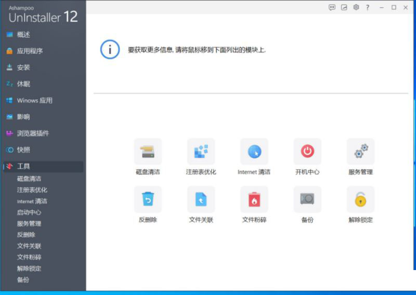The height and width of the screenshot is (295, 416).
Task: Open the 备份 safe backup tile icon
Action: pyautogui.click(x=307, y=199)
